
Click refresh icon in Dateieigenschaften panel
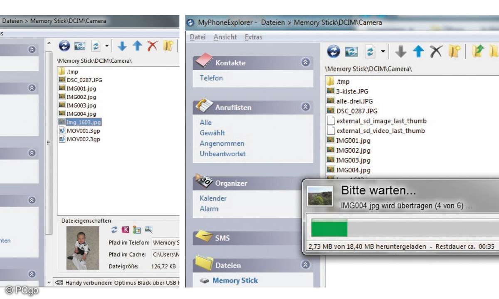click(114, 229)
